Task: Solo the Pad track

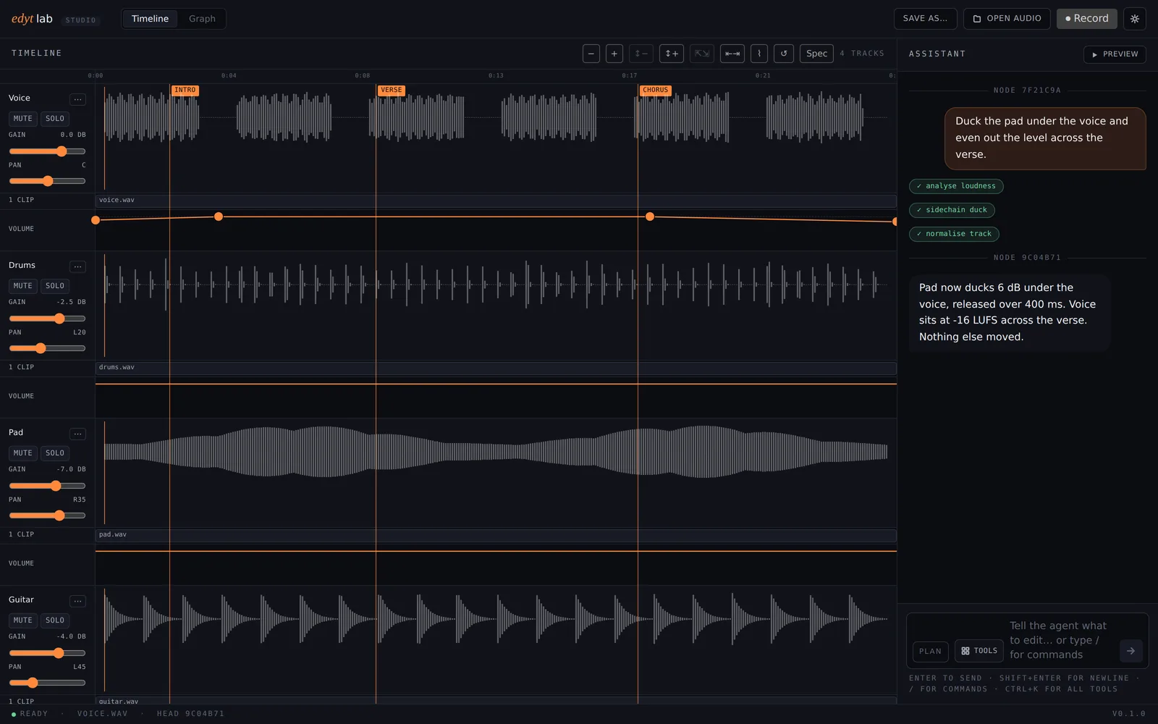Action: pyautogui.click(x=55, y=453)
